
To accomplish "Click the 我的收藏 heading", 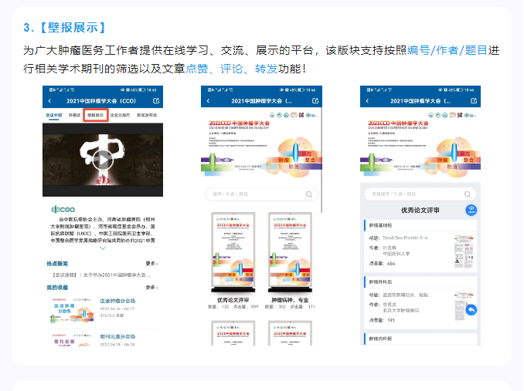I will [x=57, y=288].
